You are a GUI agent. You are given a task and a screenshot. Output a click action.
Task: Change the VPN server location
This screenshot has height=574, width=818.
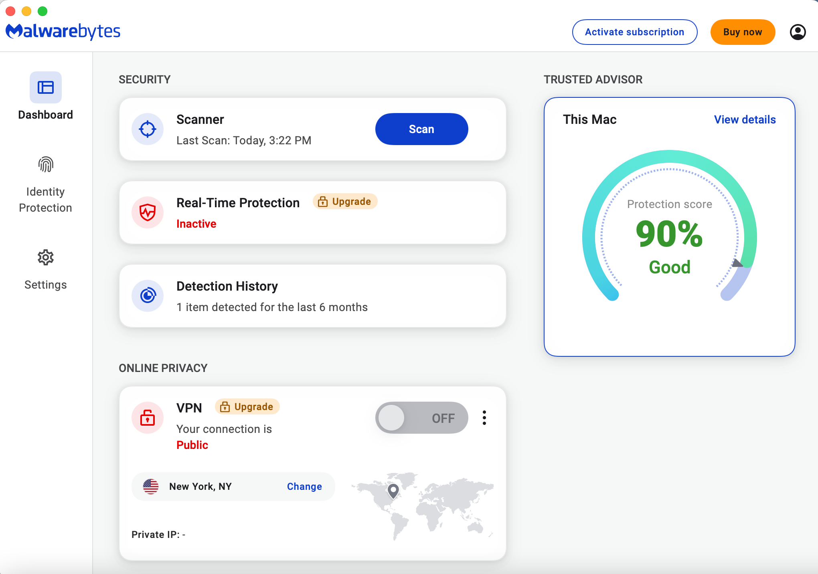tap(305, 486)
